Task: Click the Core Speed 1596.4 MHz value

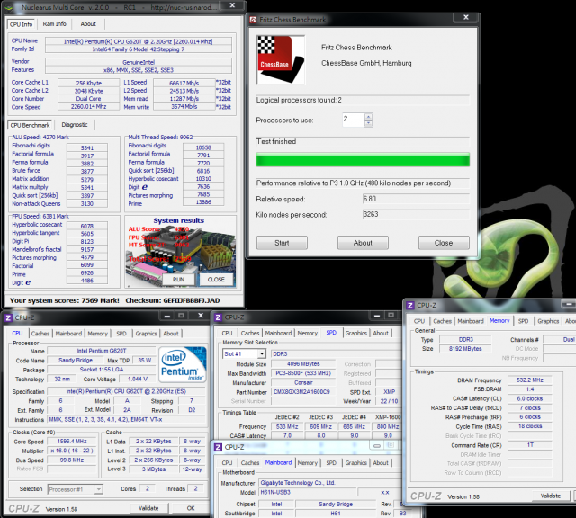Action: point(72,442)
